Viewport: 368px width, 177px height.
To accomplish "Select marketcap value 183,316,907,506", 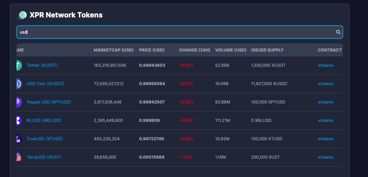I will pyautogui.click(x=110, y=65).
